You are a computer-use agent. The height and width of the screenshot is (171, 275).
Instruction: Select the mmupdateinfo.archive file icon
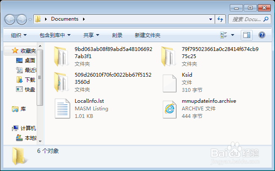click(170, 110)
